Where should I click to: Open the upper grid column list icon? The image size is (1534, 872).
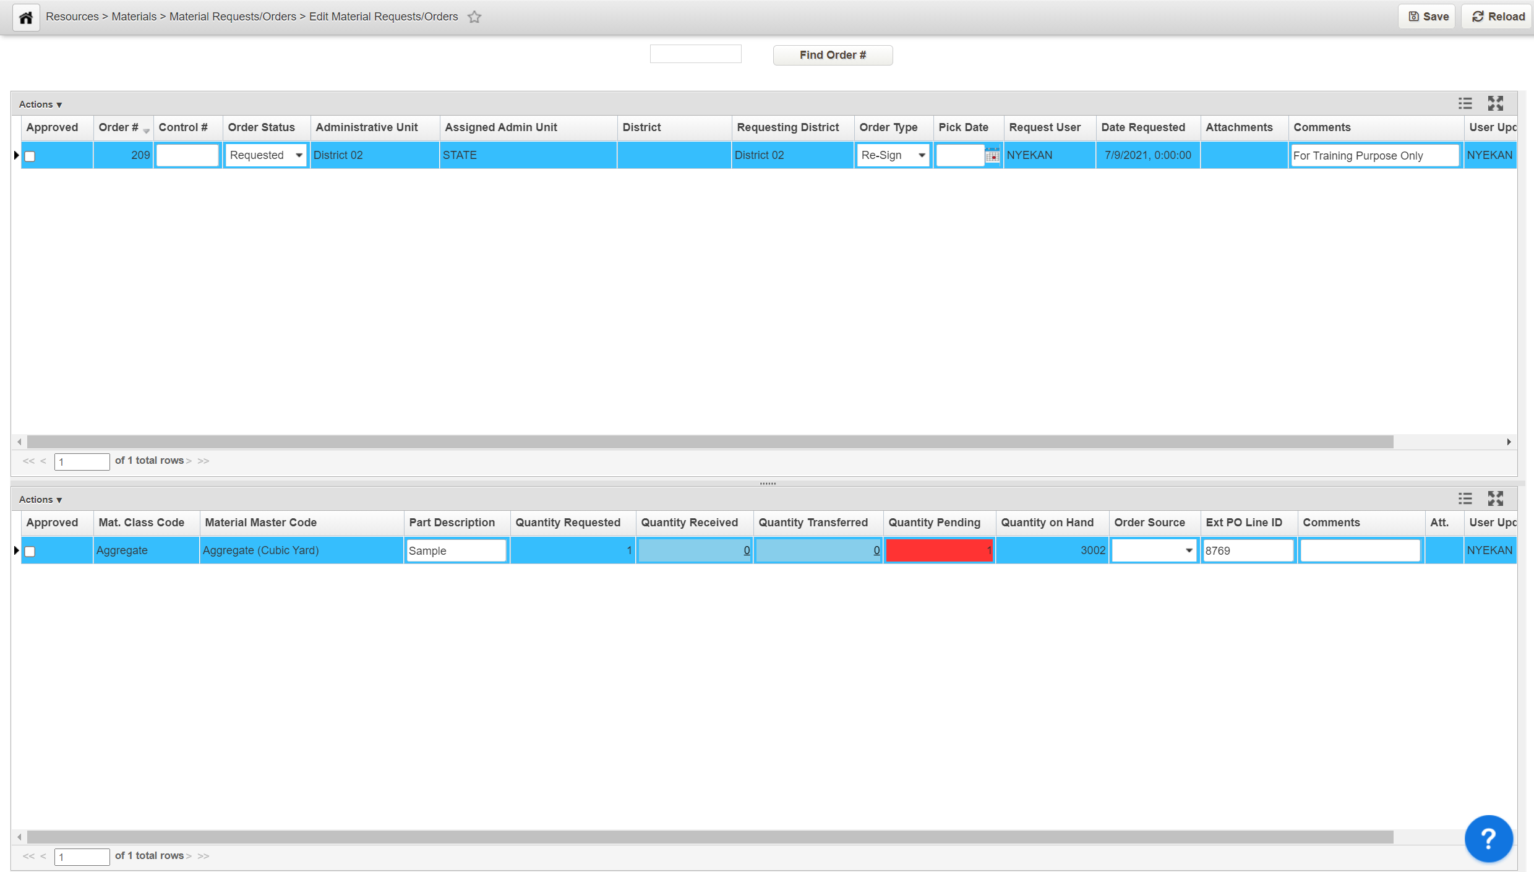tap(1465, 104)
